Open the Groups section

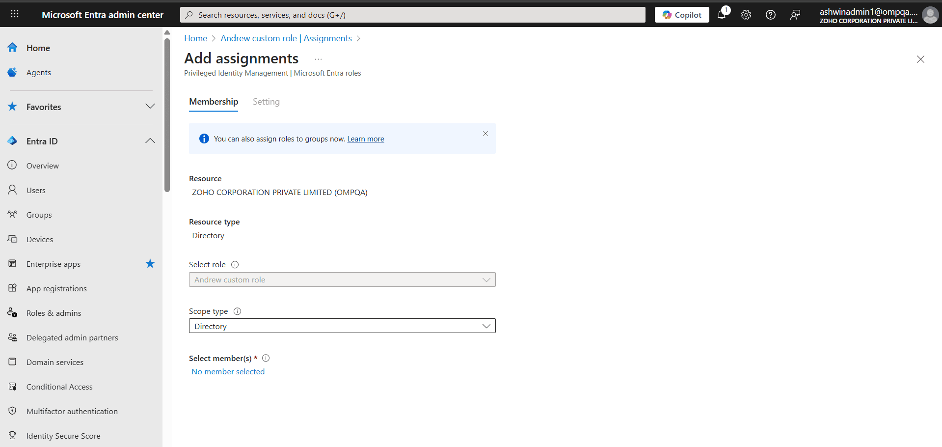click(x=39, y=215)
